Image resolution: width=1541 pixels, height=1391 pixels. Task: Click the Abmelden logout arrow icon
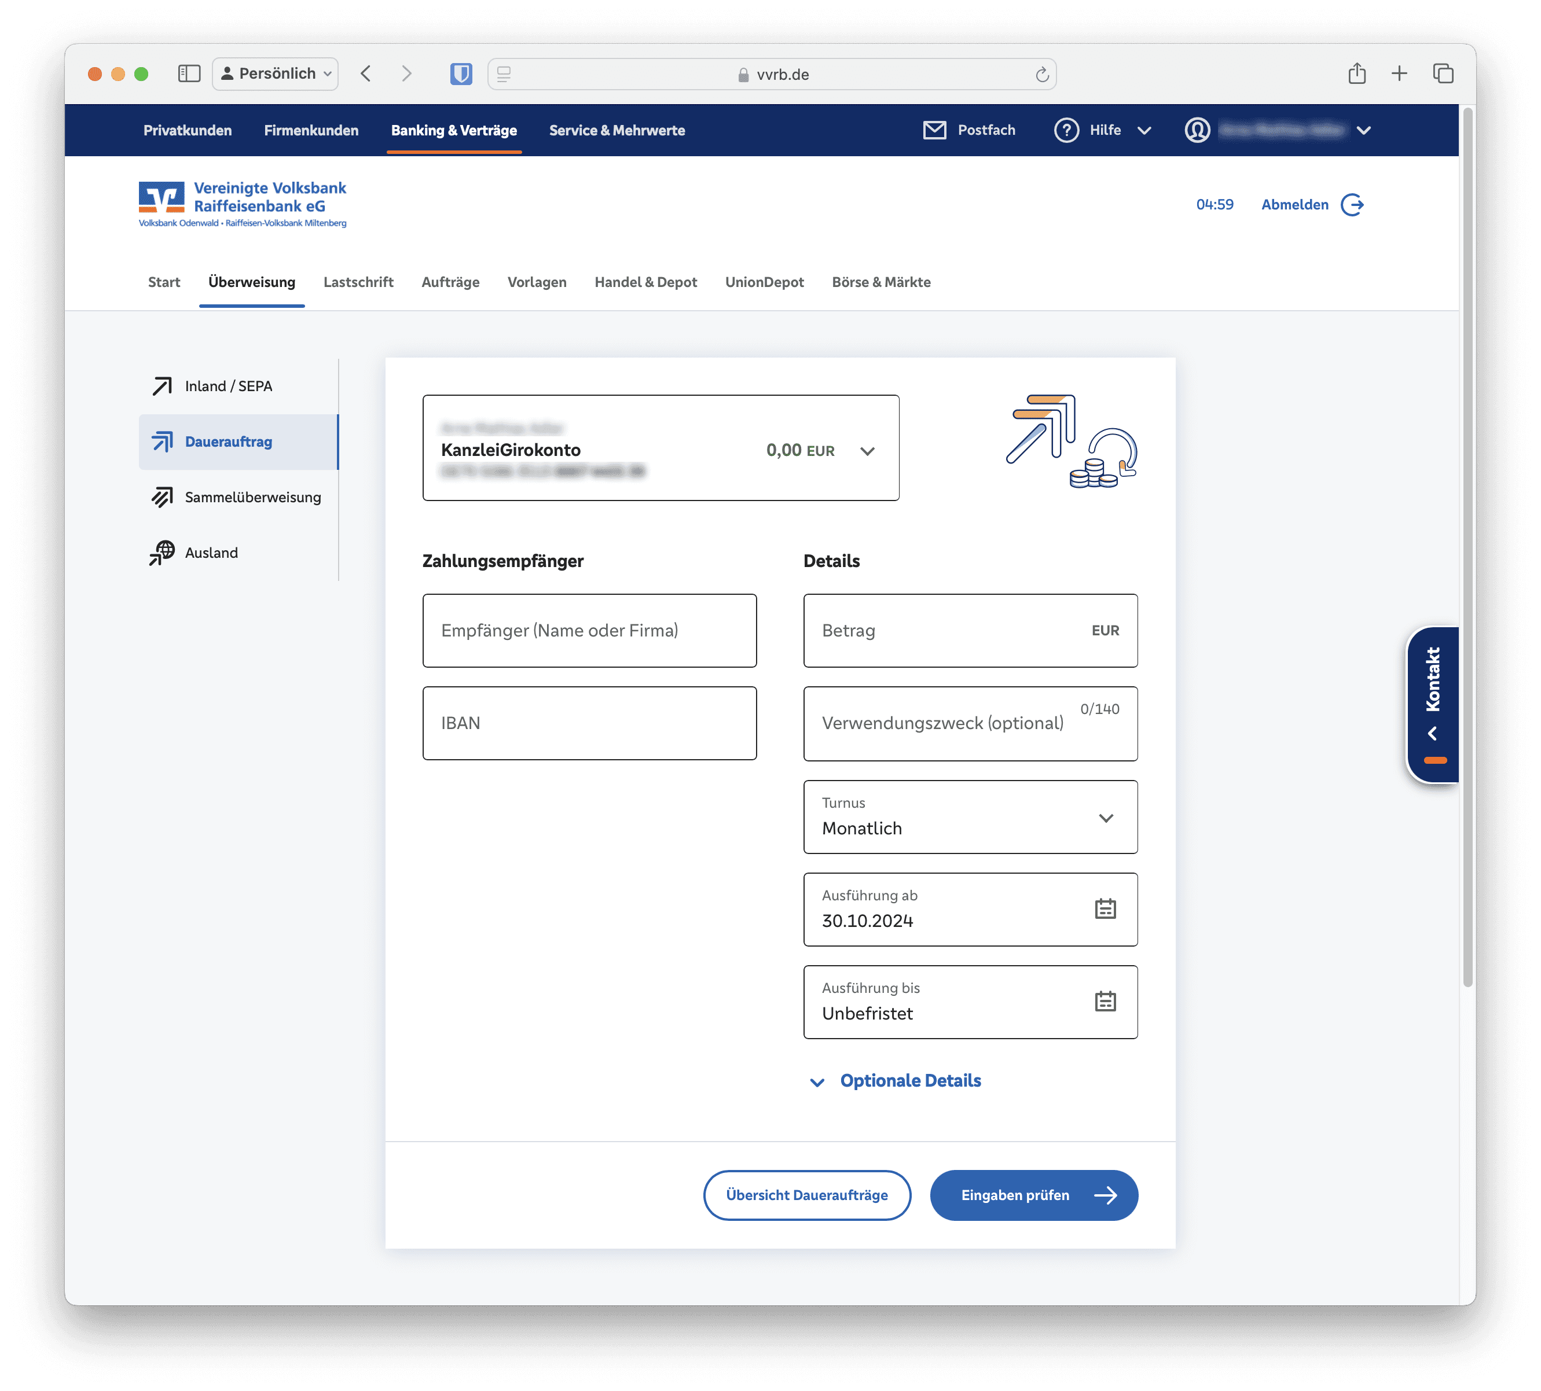coord(1352,205)
